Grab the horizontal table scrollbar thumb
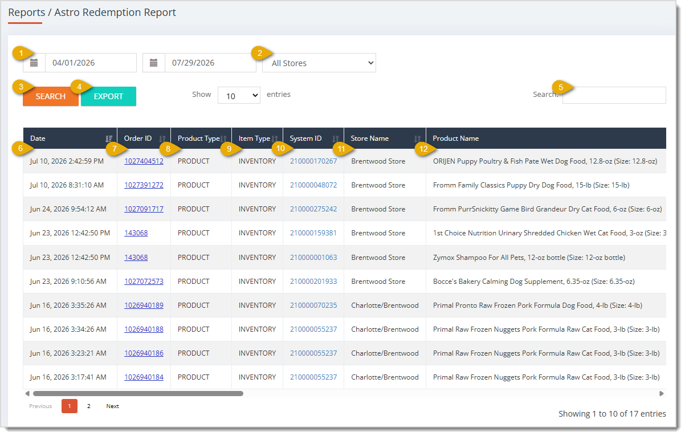 point(138,393)
